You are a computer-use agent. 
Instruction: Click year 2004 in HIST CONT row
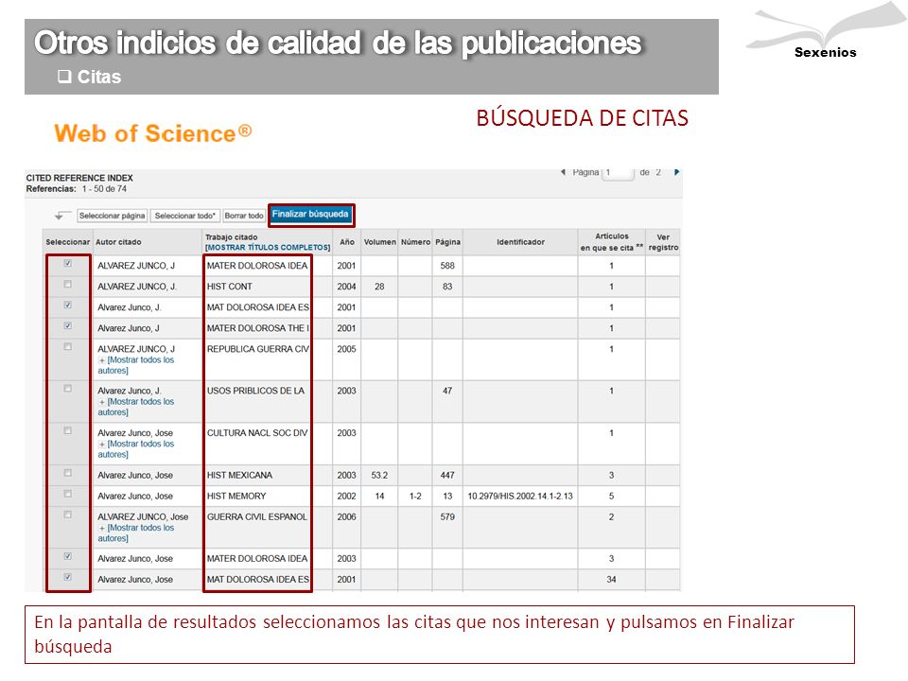point(346,287)
